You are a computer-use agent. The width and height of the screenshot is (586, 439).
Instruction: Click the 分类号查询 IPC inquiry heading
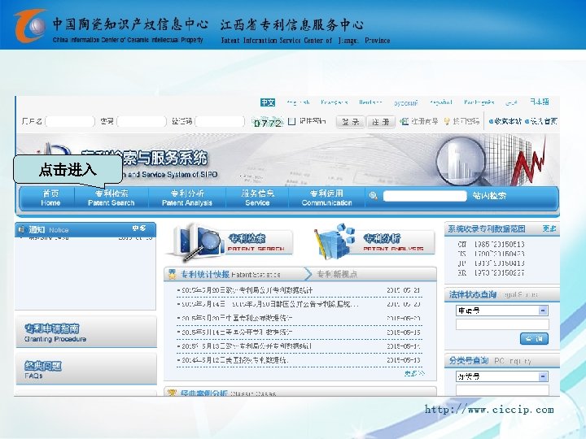pos(490,361)
